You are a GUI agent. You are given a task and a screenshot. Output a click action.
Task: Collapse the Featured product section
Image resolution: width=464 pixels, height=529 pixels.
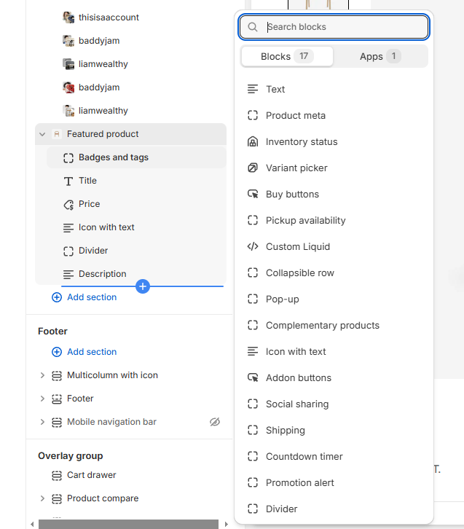42,134
